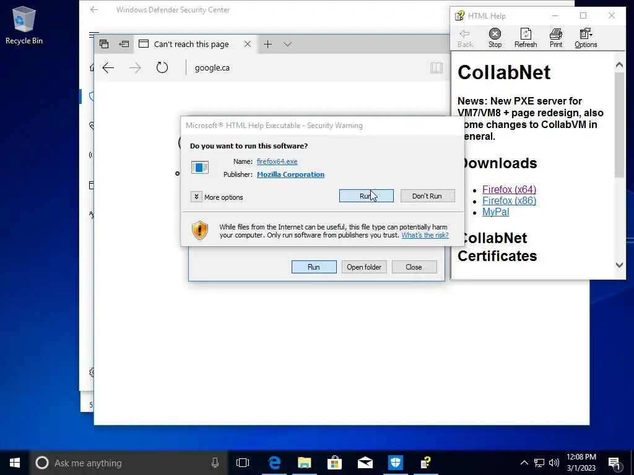
Task: Click Close in the download dialog
Action: pyautogui.click(x=414, y=267)
